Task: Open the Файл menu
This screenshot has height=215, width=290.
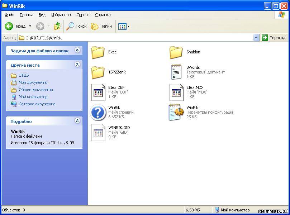Action: pyautogui.click(x=9, y=15)
